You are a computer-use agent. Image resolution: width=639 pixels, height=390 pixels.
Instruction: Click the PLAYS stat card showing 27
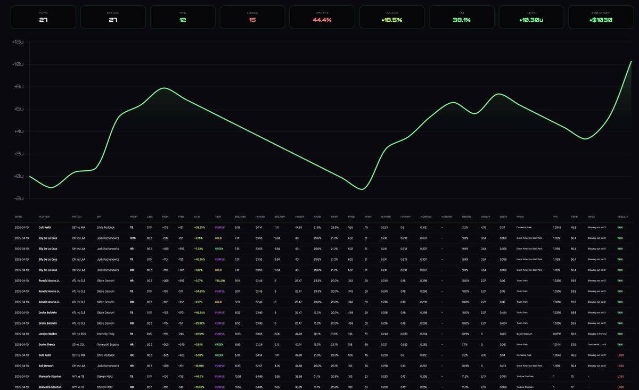[43, 17]
